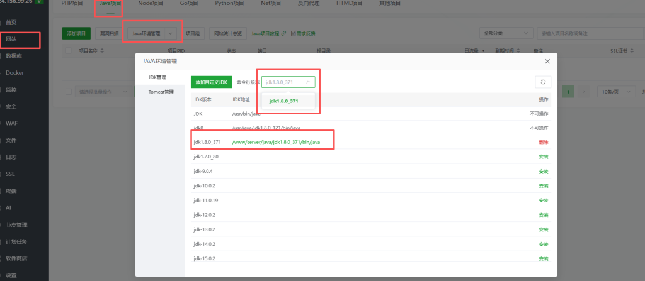The image size is (645, 281).
Task: Open 数据库 in the sidebar
Action: [x=14, y=56]
